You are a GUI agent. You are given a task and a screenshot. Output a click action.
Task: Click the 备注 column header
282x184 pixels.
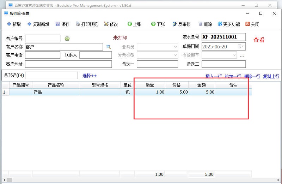pos(233,85)
